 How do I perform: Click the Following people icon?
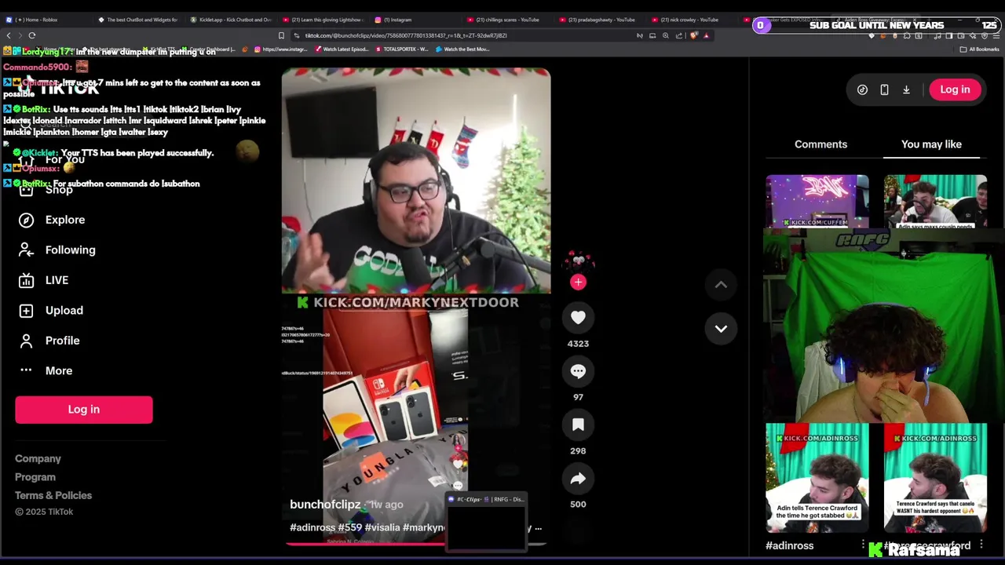click(x=26, y=250)
